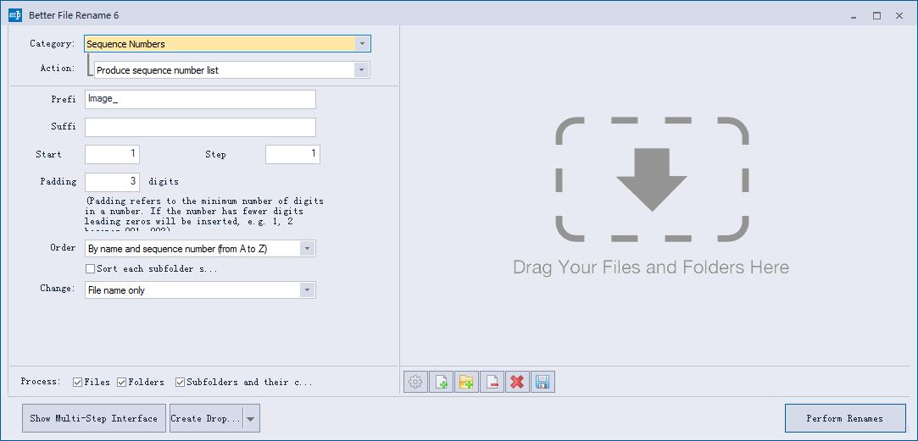This screenshot has height=441, width=918.
Task: Click the Process: label
Action: click(x=41, y=382)
